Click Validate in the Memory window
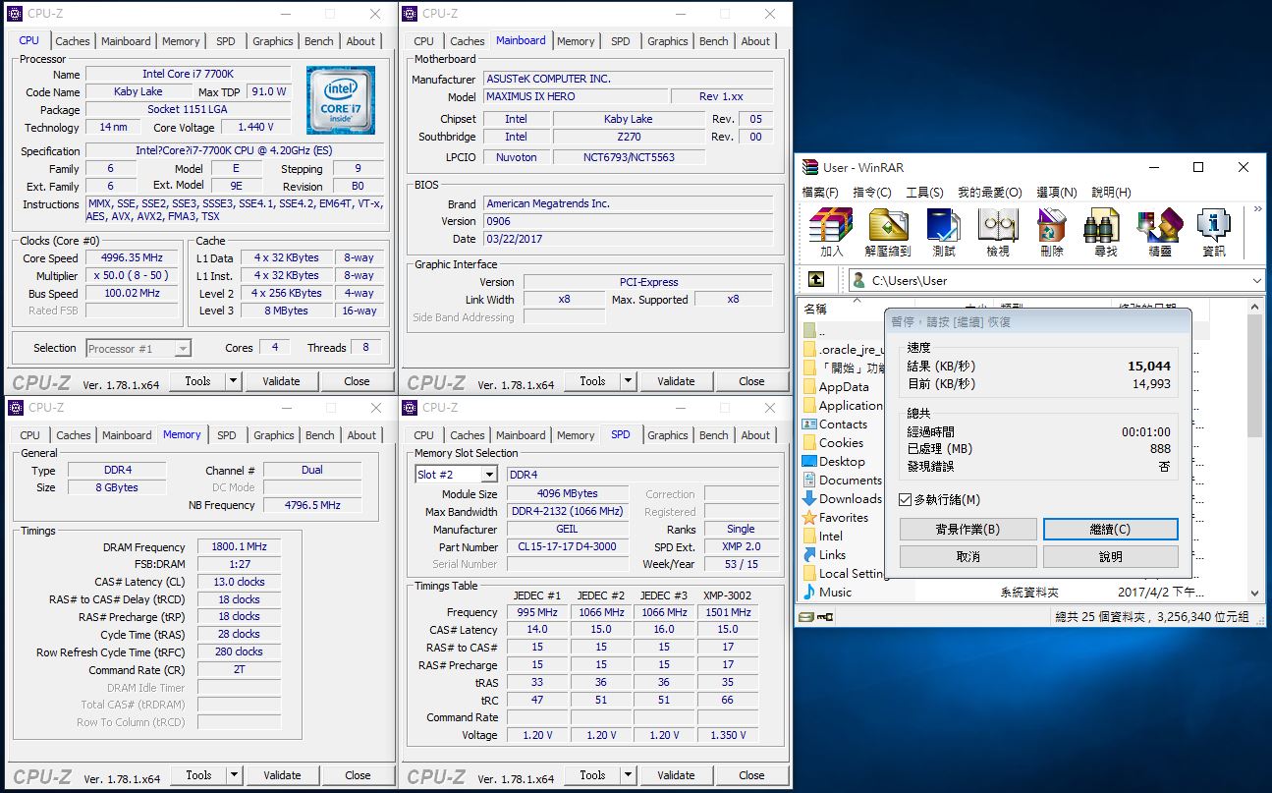1272x793 pixels. point(282,775)
